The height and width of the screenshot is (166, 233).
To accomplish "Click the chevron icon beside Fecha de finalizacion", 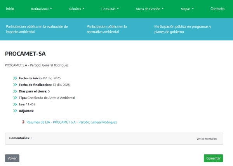I will 15,85.
